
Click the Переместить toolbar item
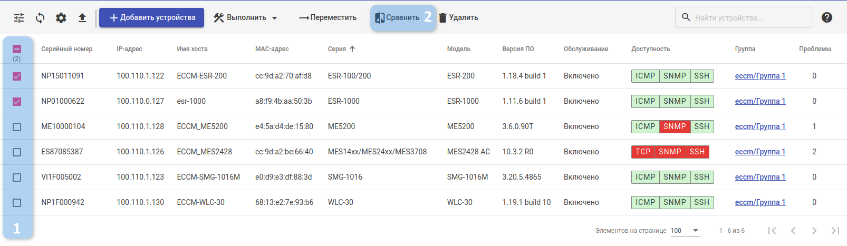click(x=328, y=18)
